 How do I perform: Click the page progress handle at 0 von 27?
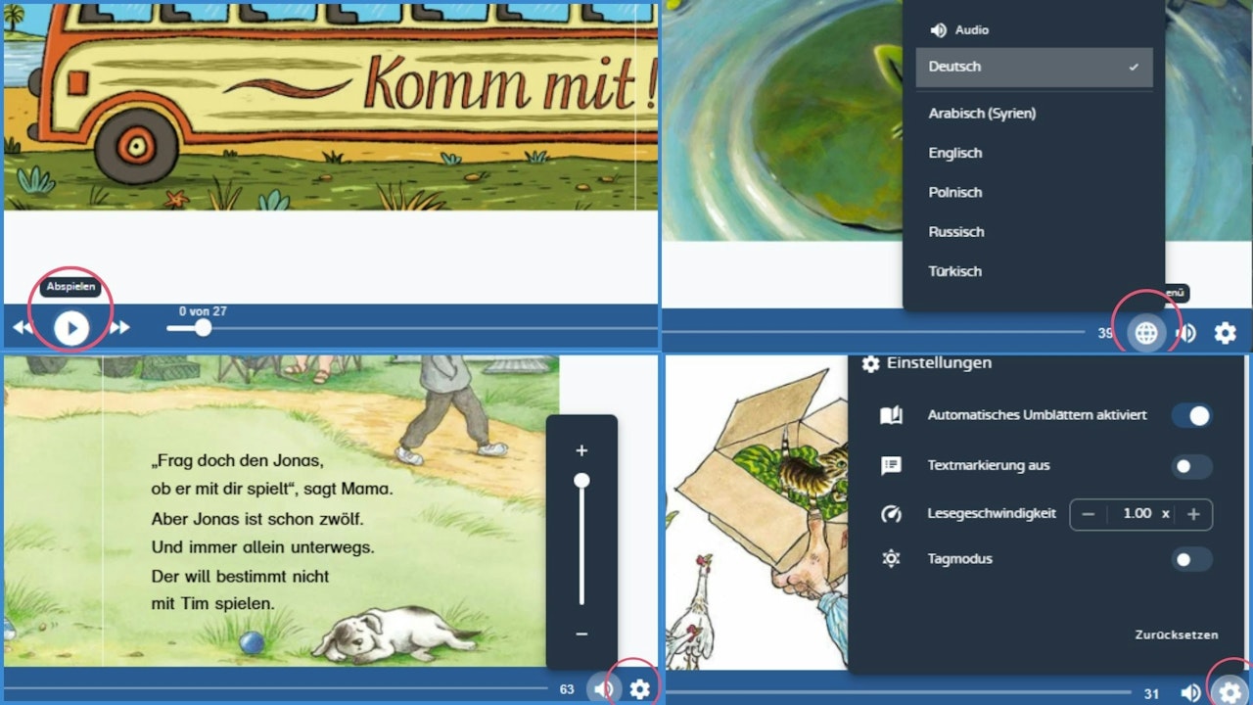pos(202,327)
